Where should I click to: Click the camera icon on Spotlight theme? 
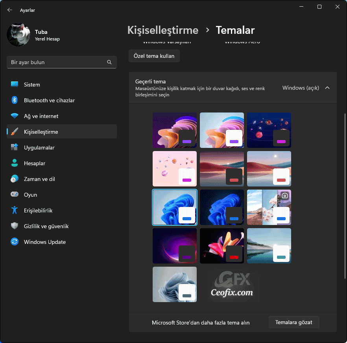(285, 196)
